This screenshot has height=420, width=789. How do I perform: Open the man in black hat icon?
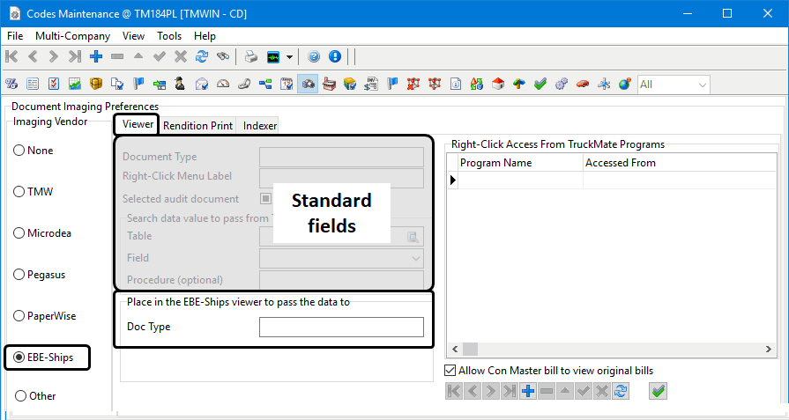pos(180,85)
